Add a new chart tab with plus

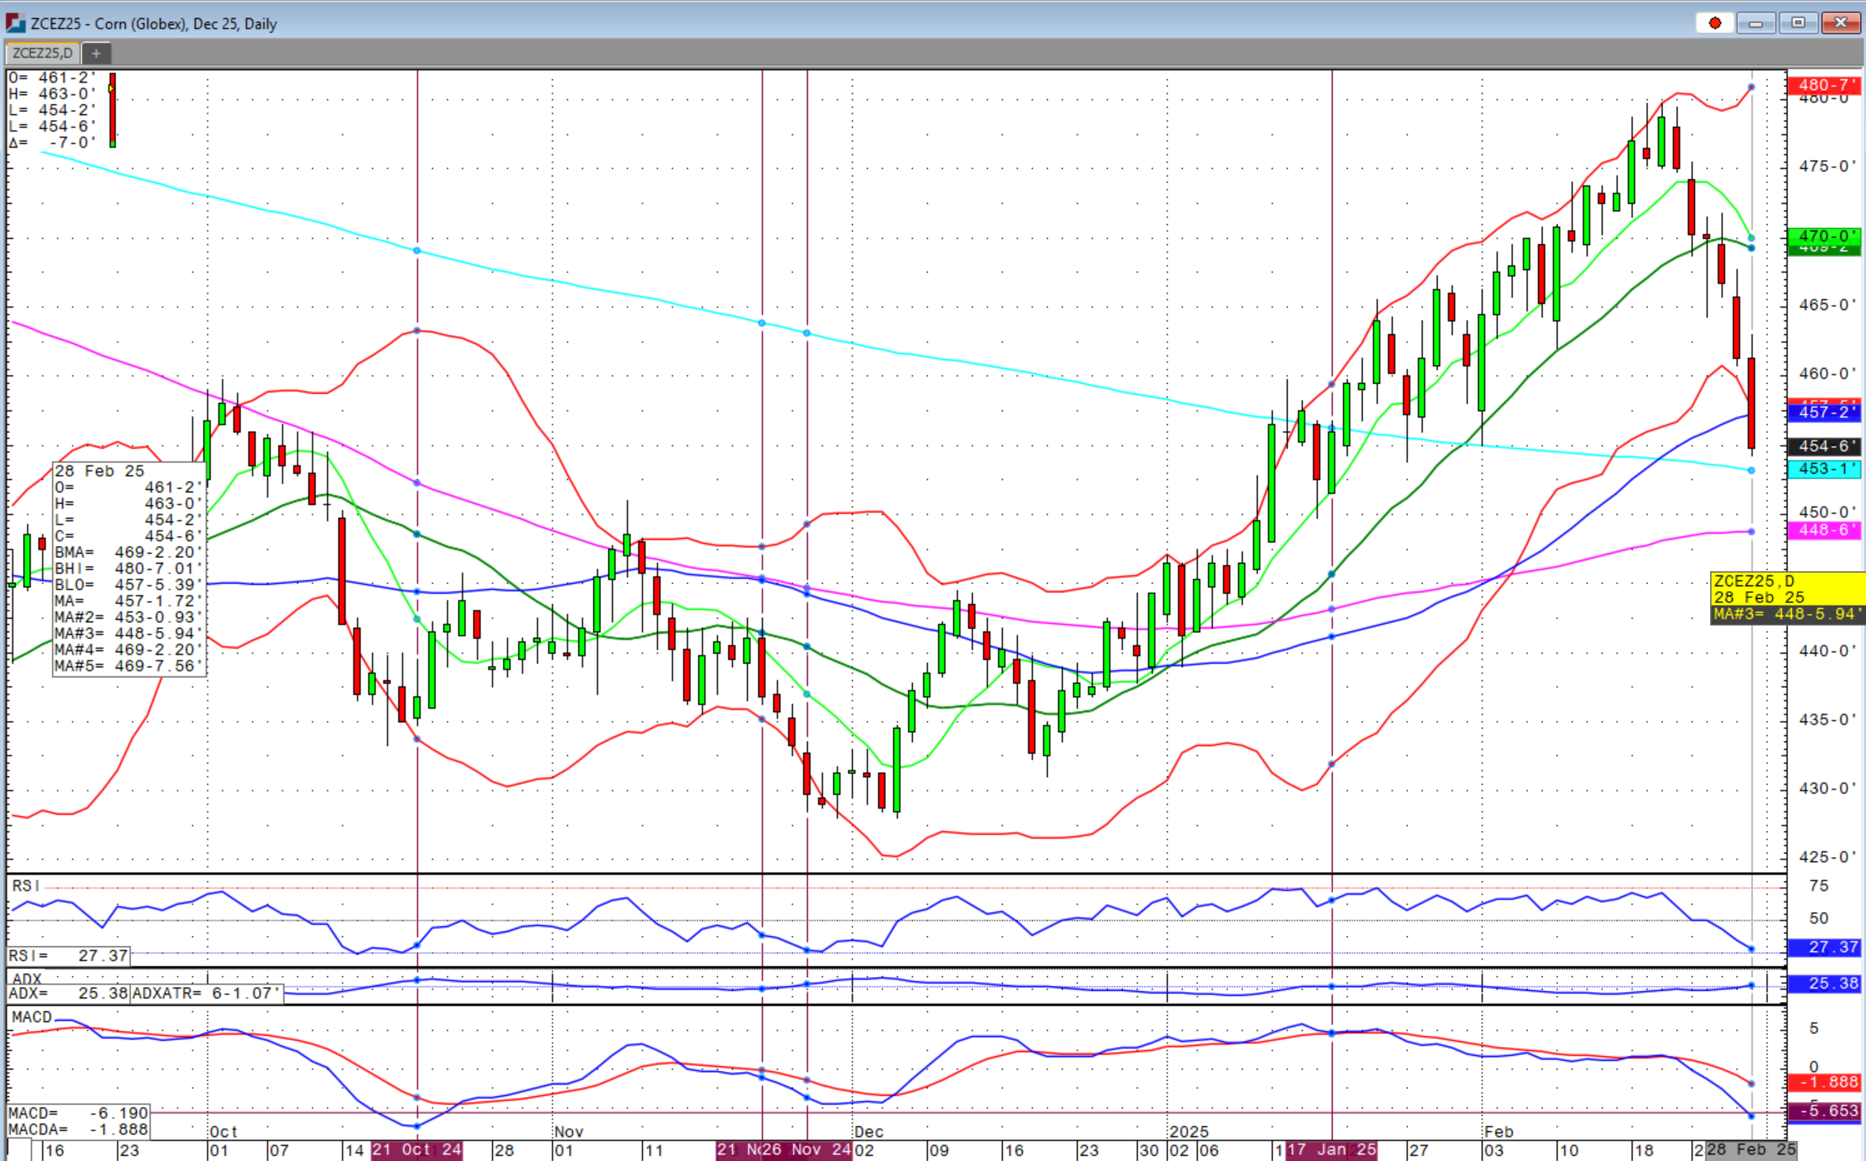point(96,53)
